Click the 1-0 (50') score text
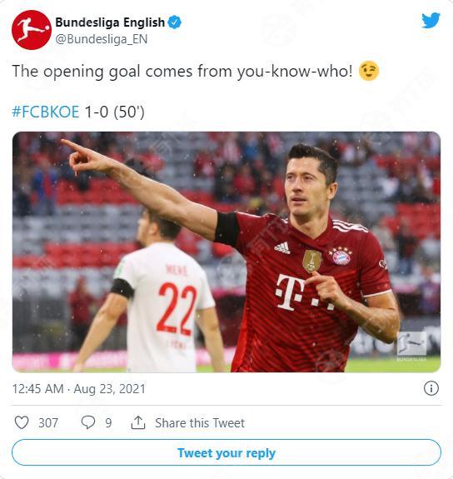The height and width of the screenshot is (479, 453). tap(114, 112)
